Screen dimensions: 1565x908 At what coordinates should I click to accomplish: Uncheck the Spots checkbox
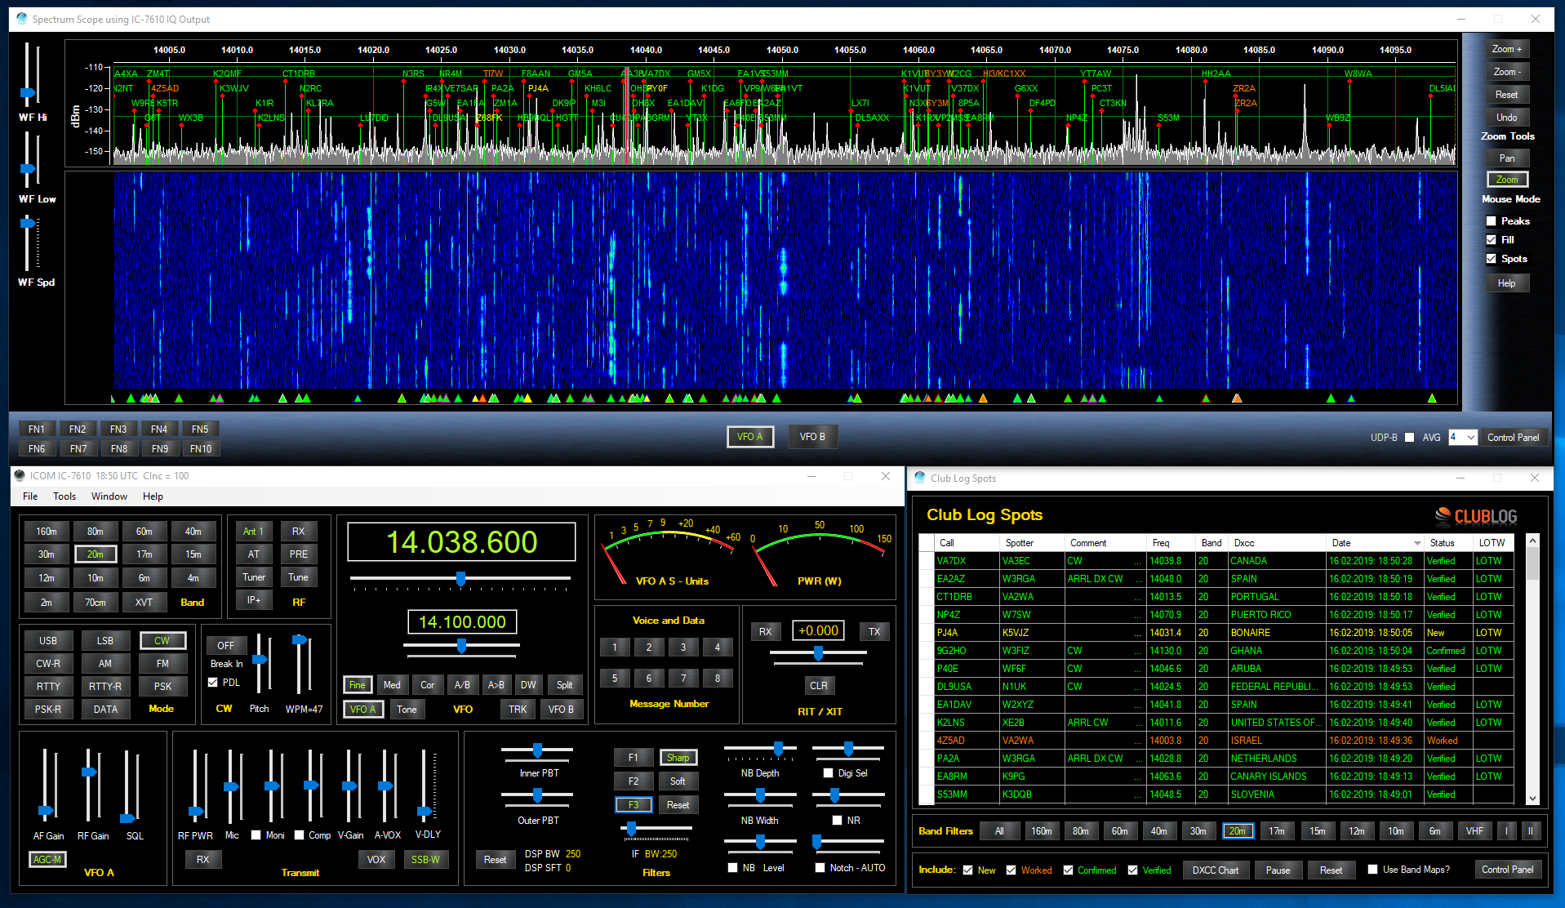click(1492, 259)
